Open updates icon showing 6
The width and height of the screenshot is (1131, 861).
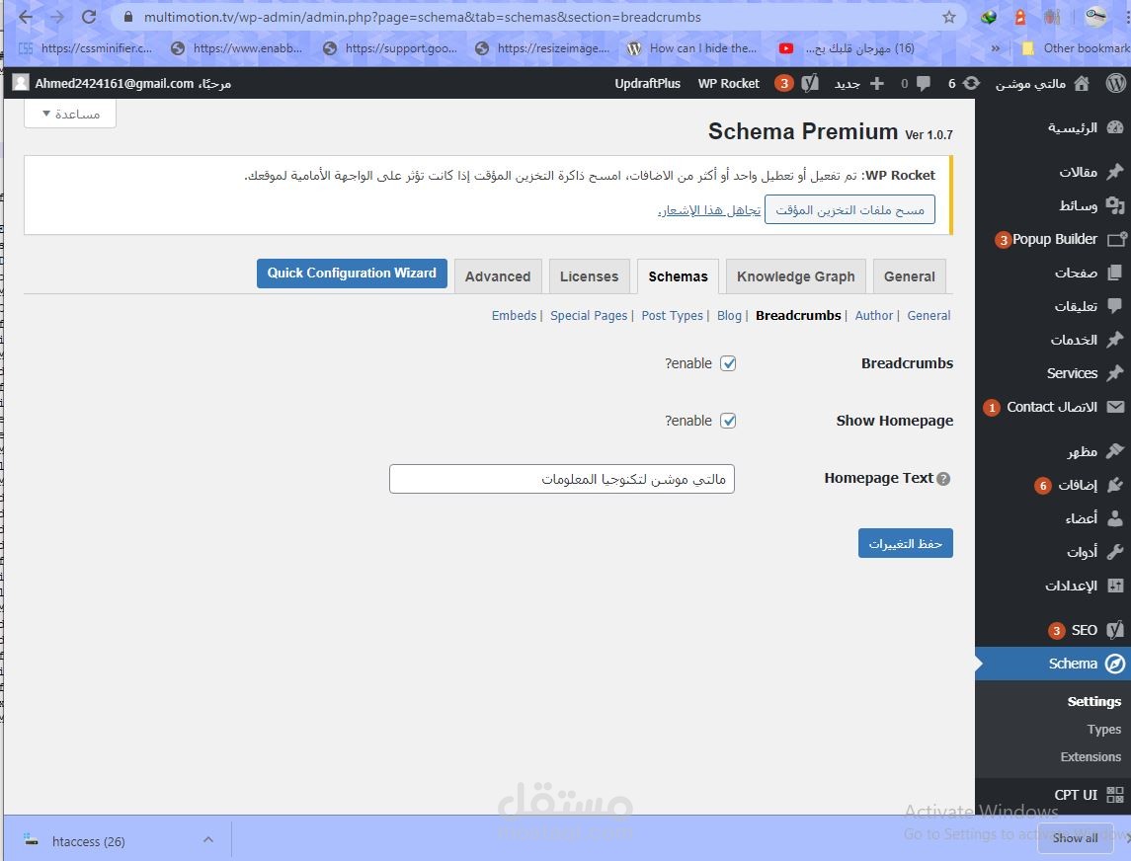tap(972, 83)
